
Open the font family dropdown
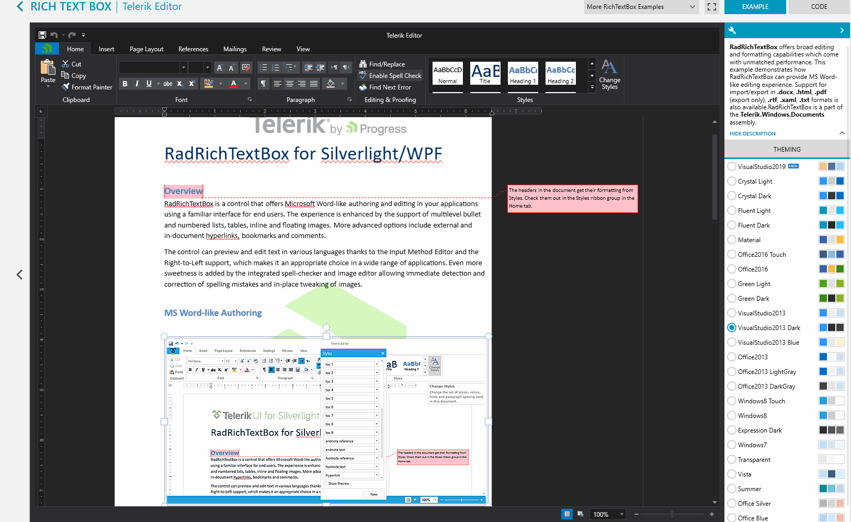coord(184,67)
